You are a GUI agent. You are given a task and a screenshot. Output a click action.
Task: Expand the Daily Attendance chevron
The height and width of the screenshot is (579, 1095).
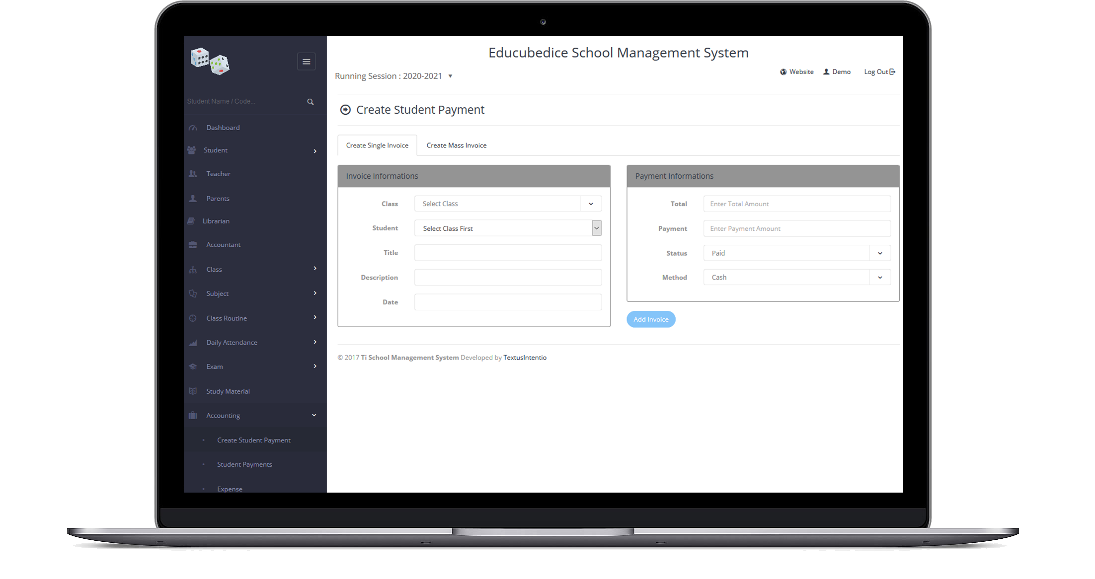315,342
